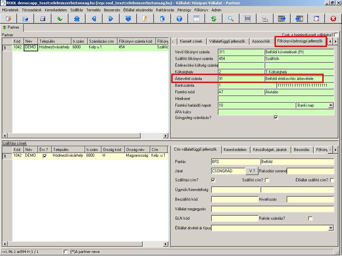Select Hódmezővásárhely cell in Partner table
The image size is (342, 256).
coord(54,47)
